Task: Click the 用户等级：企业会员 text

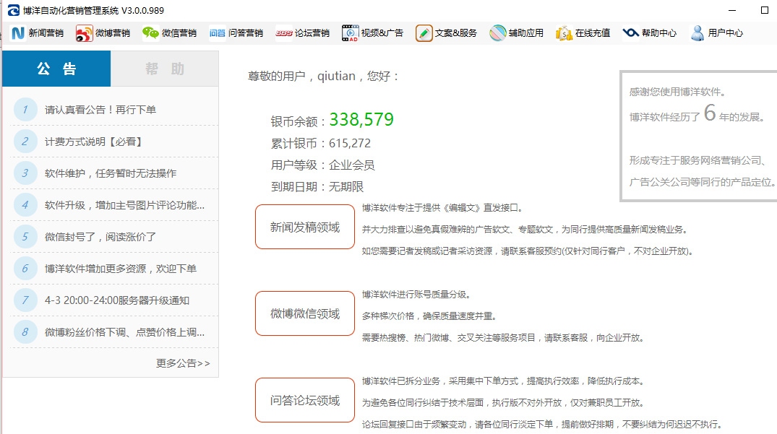Action: tap(322, 165)
